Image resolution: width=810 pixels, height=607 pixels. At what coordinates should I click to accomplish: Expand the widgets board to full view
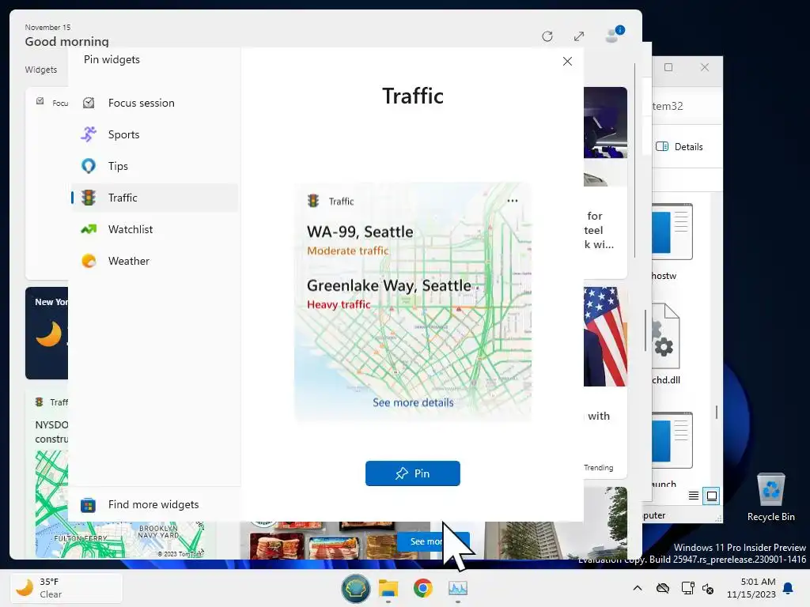click(579, 36)
